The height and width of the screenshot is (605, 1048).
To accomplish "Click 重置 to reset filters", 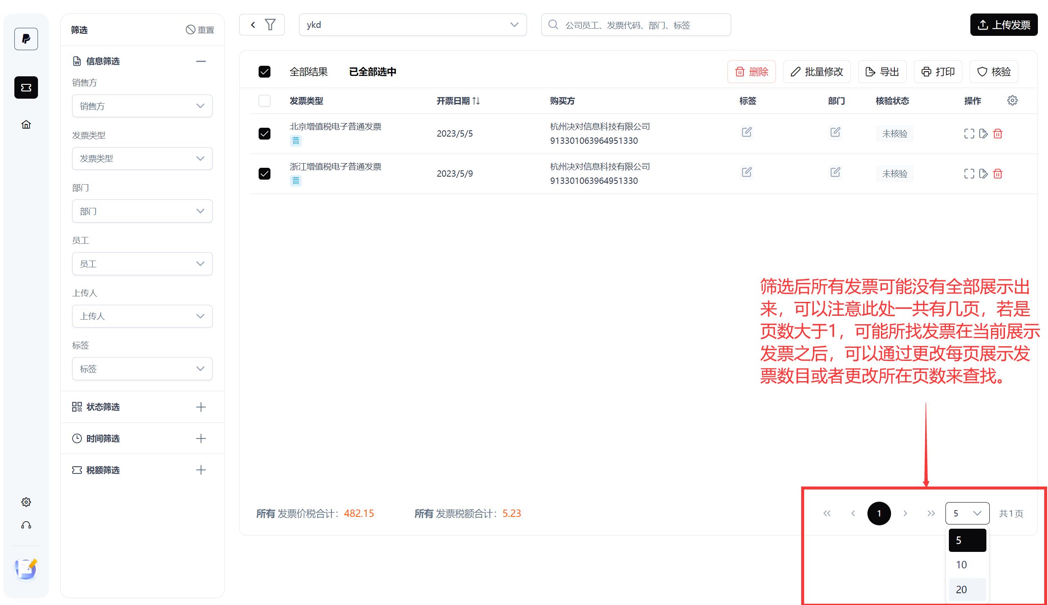I will click(200, 30).
